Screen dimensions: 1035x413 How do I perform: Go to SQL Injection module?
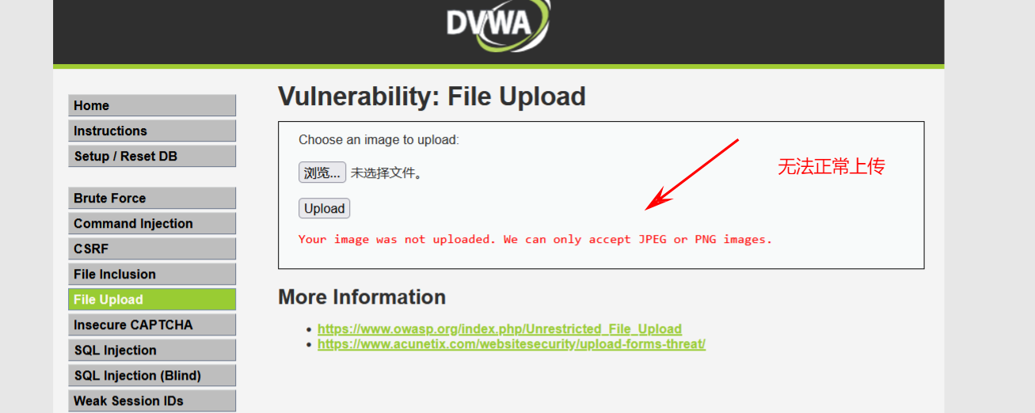(152, 350)
